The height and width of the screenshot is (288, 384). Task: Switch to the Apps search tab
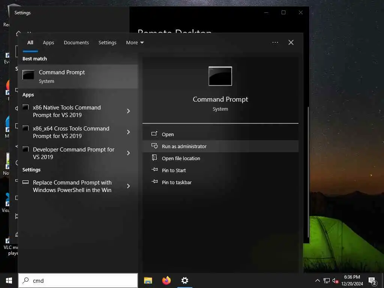[x=48, y=43]
